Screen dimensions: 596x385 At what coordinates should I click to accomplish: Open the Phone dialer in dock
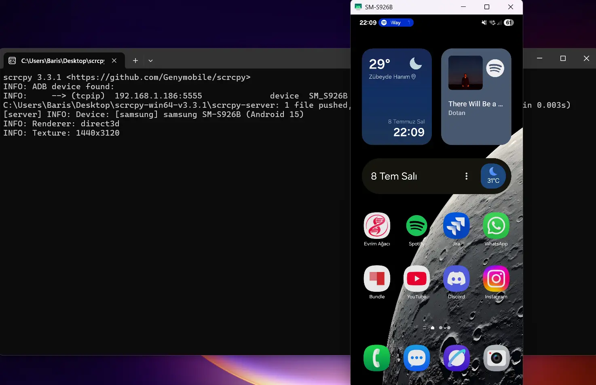pos(377,358)
